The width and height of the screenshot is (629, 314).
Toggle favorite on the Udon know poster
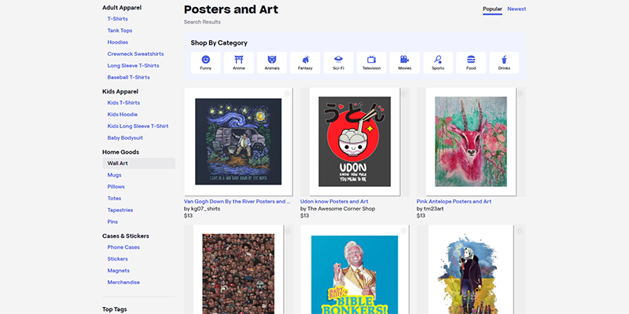[x=403, y=94]
